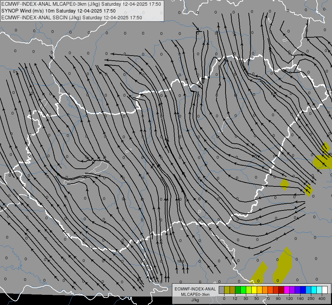Choose the dark green legend swatch
The image size is (332, 305).
click(x=238, y=290)
